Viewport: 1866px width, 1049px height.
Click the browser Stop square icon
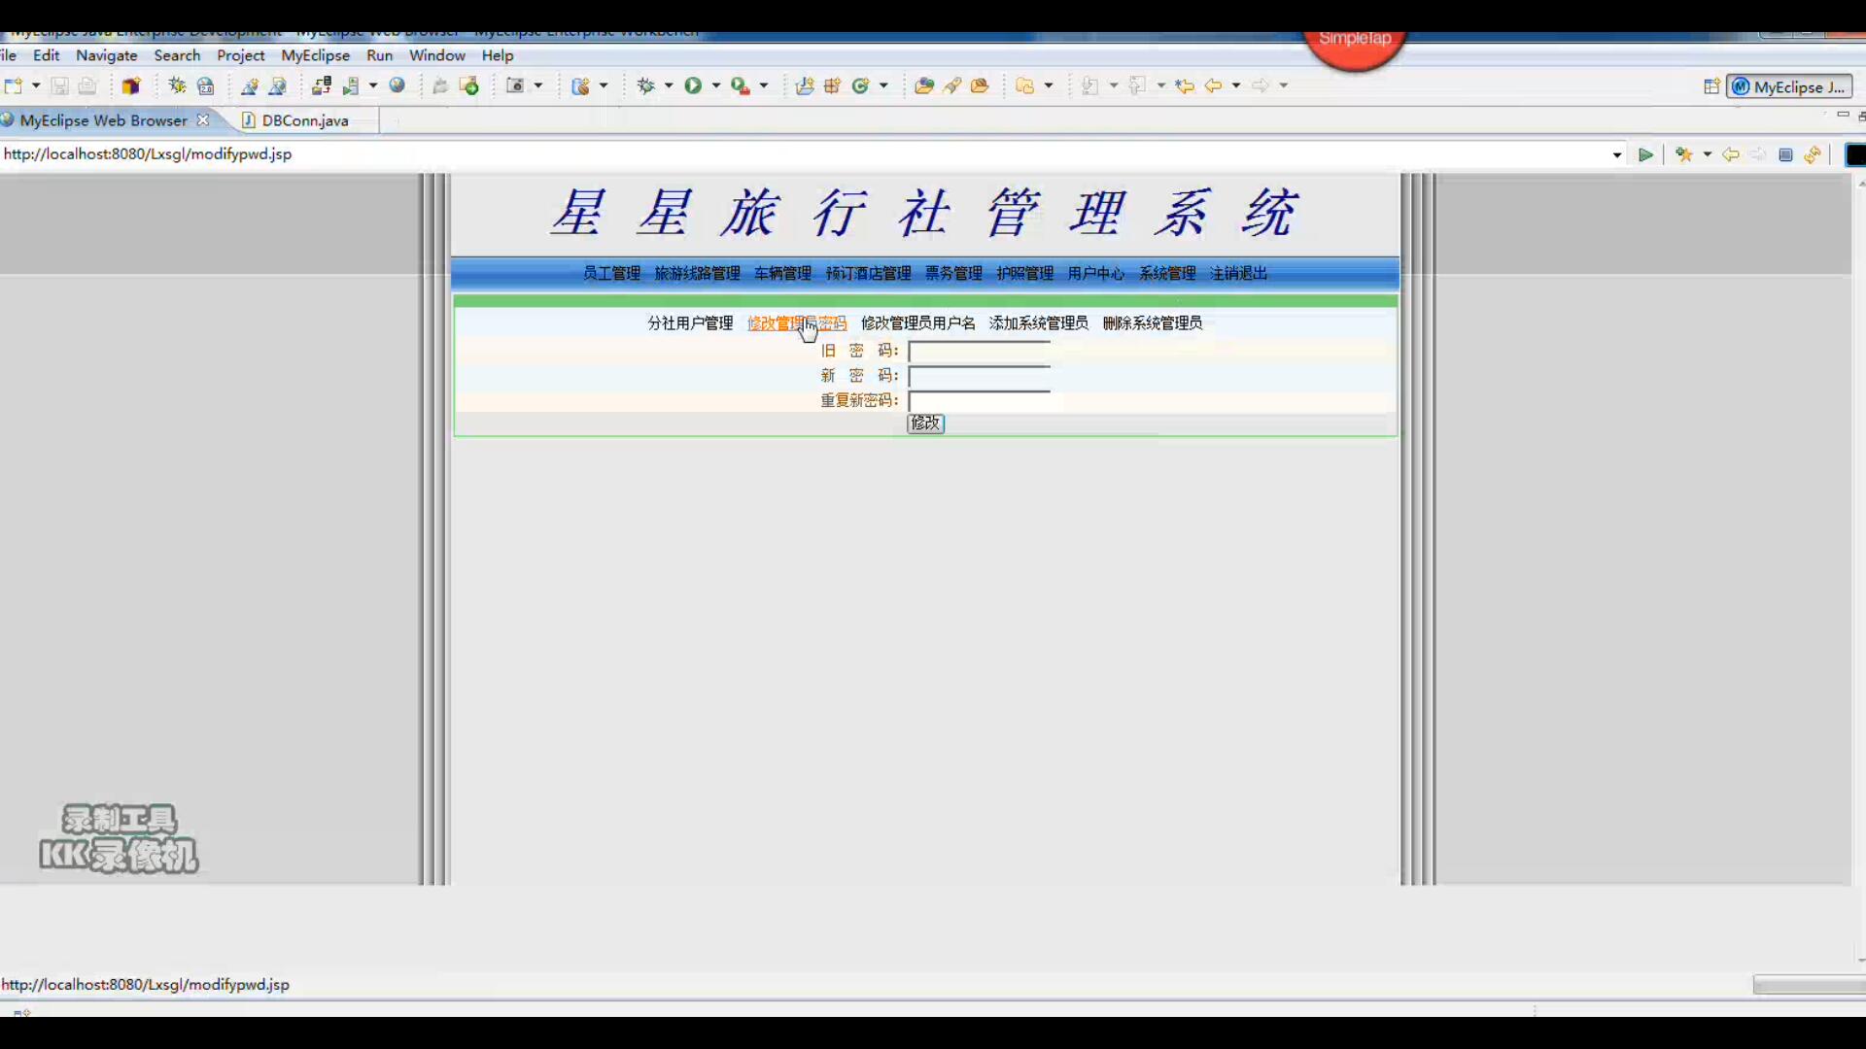1785,155
